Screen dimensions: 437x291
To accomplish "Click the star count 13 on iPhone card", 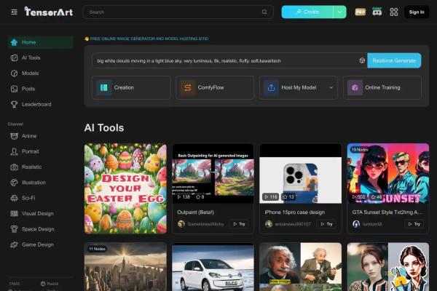I will pyautogui.click(x=288, y=197).
